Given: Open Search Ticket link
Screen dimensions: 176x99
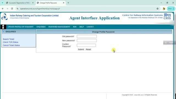Looking at the screenshot, I should [x=9, y=39].
